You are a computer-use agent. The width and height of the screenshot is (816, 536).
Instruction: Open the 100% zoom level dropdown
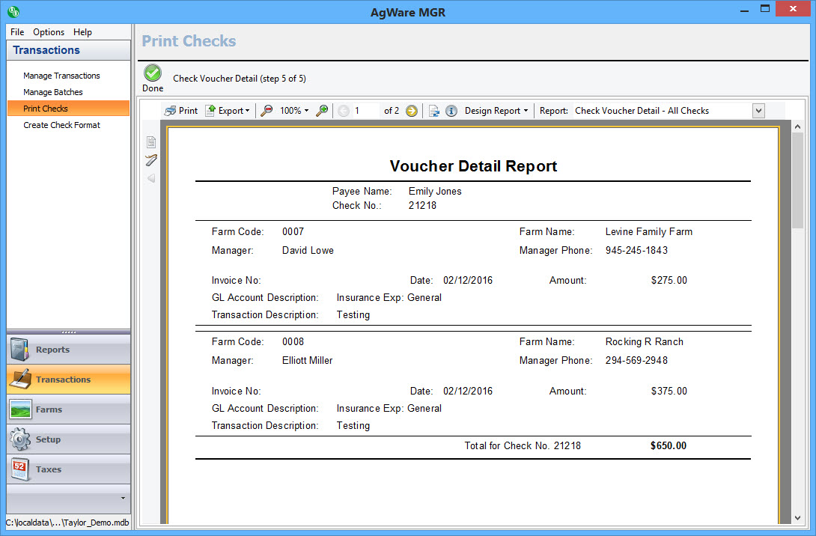[x=293, y=111]
